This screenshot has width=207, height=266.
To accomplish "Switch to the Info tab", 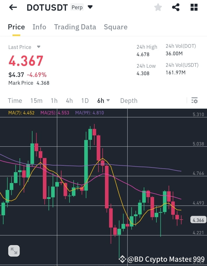I will point(39,27).
